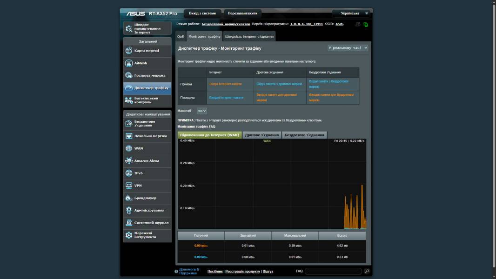Click the Firewall (Брандмауер) icon
The image size is (496, 279).
(129, 198)
